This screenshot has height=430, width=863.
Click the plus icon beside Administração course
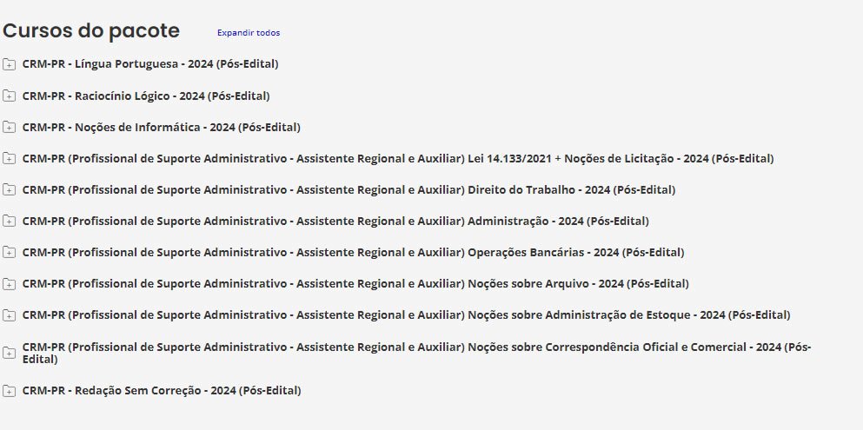click(x=9, y=221)
